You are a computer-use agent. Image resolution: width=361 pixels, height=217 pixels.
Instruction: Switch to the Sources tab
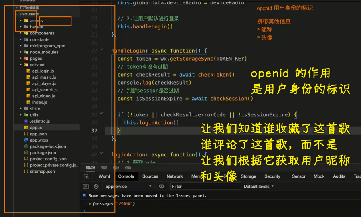click(x=150, y=176)
